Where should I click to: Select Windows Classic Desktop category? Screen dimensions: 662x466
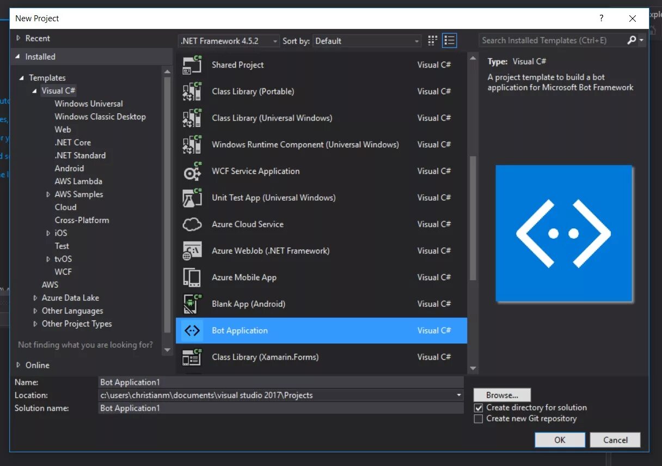pyautogui.click(x=100, y=117)
